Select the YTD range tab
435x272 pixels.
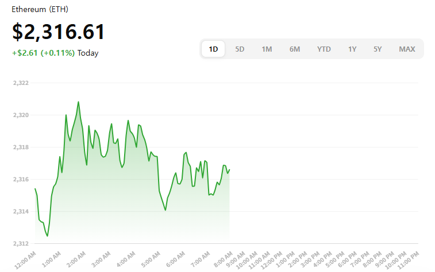point(324,49)
